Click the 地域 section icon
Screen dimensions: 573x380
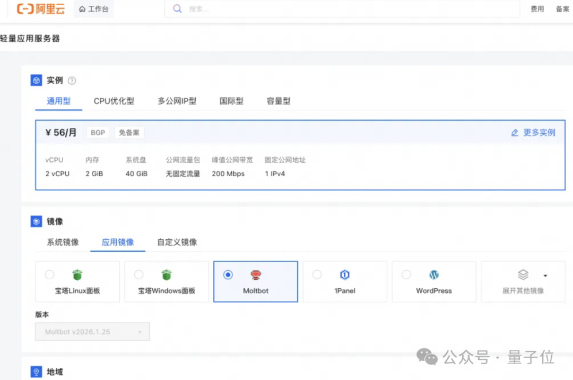click(x=36, y=372)
